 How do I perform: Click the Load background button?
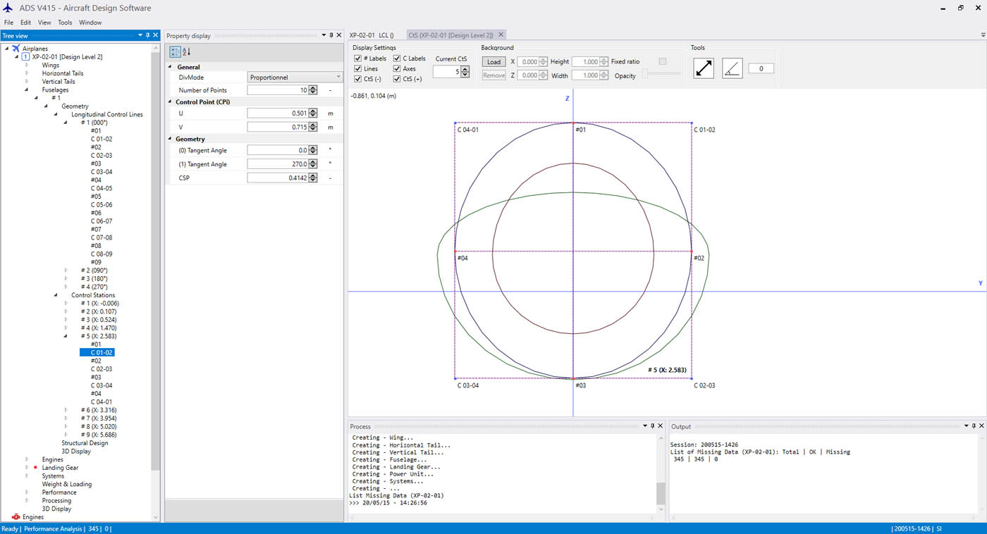click(493, 62)
